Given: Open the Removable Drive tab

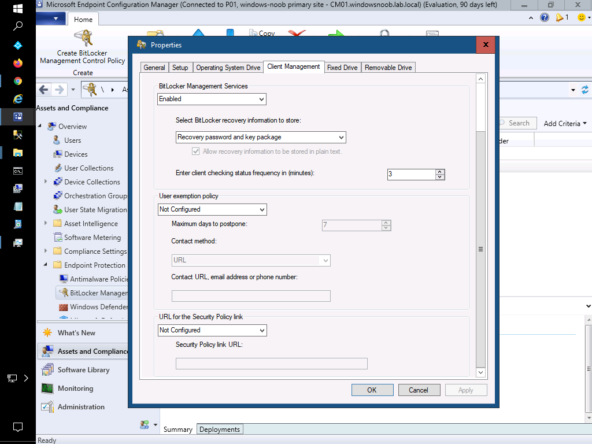Looking at the screenshot, I should click(388, 68).
